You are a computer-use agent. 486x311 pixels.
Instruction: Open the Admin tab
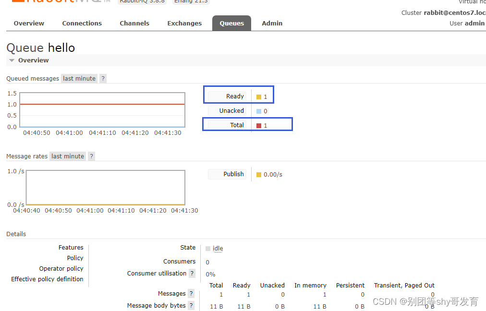click(272, 23)
